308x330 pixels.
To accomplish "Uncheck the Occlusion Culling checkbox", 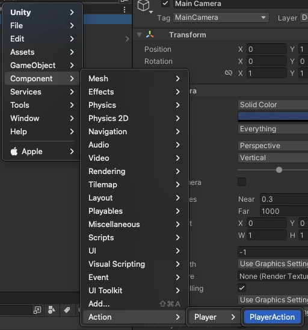I will pos(242,288).
